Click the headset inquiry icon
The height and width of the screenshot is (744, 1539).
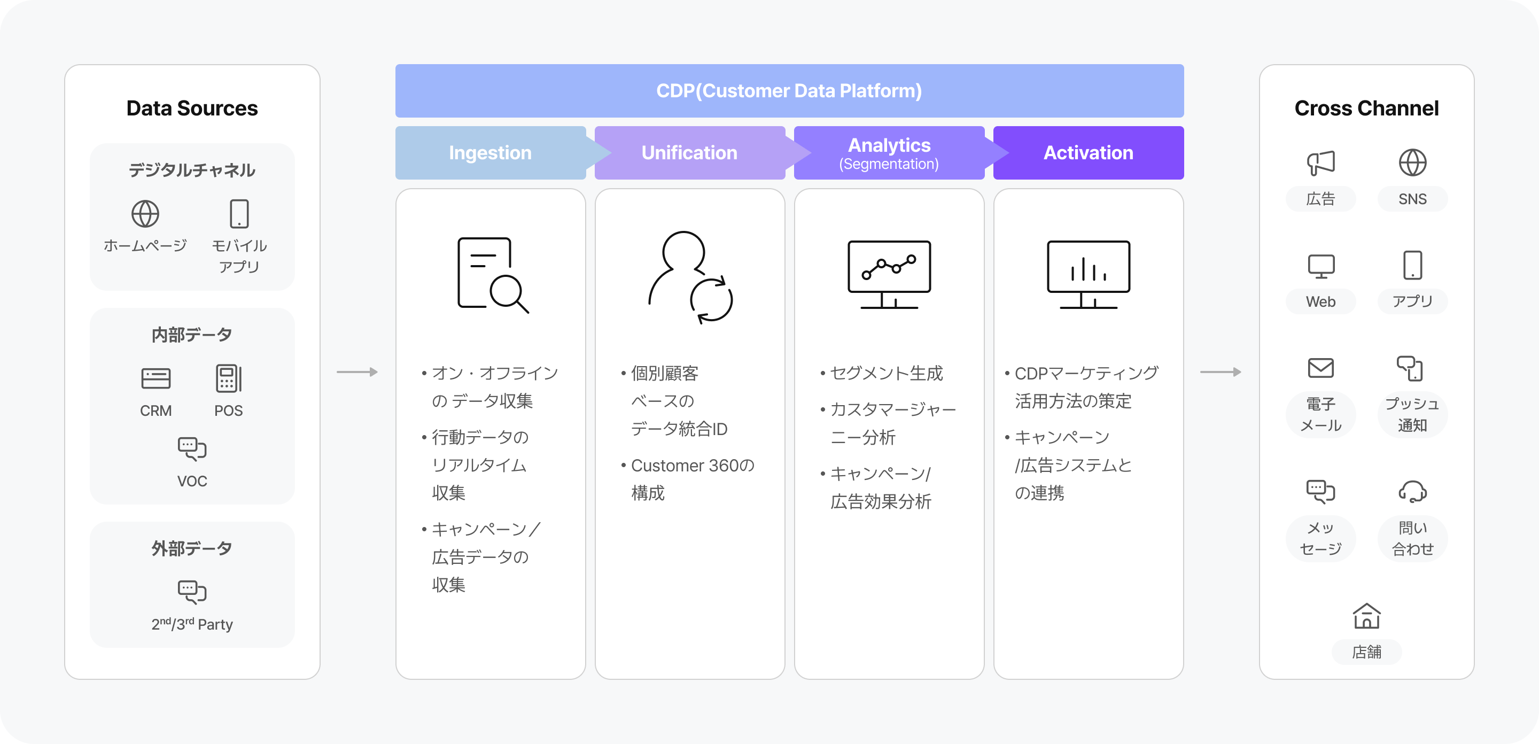(1412, 492)
